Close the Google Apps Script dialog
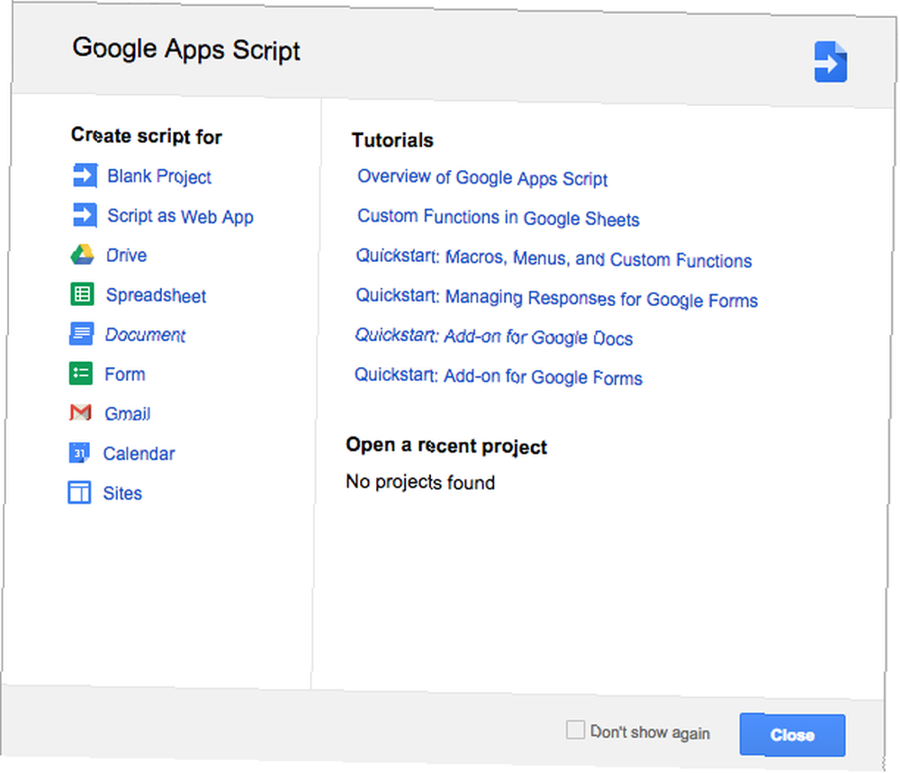 click(x=792, y=734)
